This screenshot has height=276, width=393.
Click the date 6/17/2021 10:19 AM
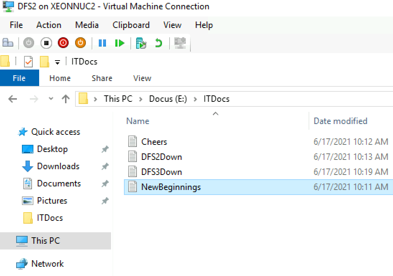coord(351,172)
